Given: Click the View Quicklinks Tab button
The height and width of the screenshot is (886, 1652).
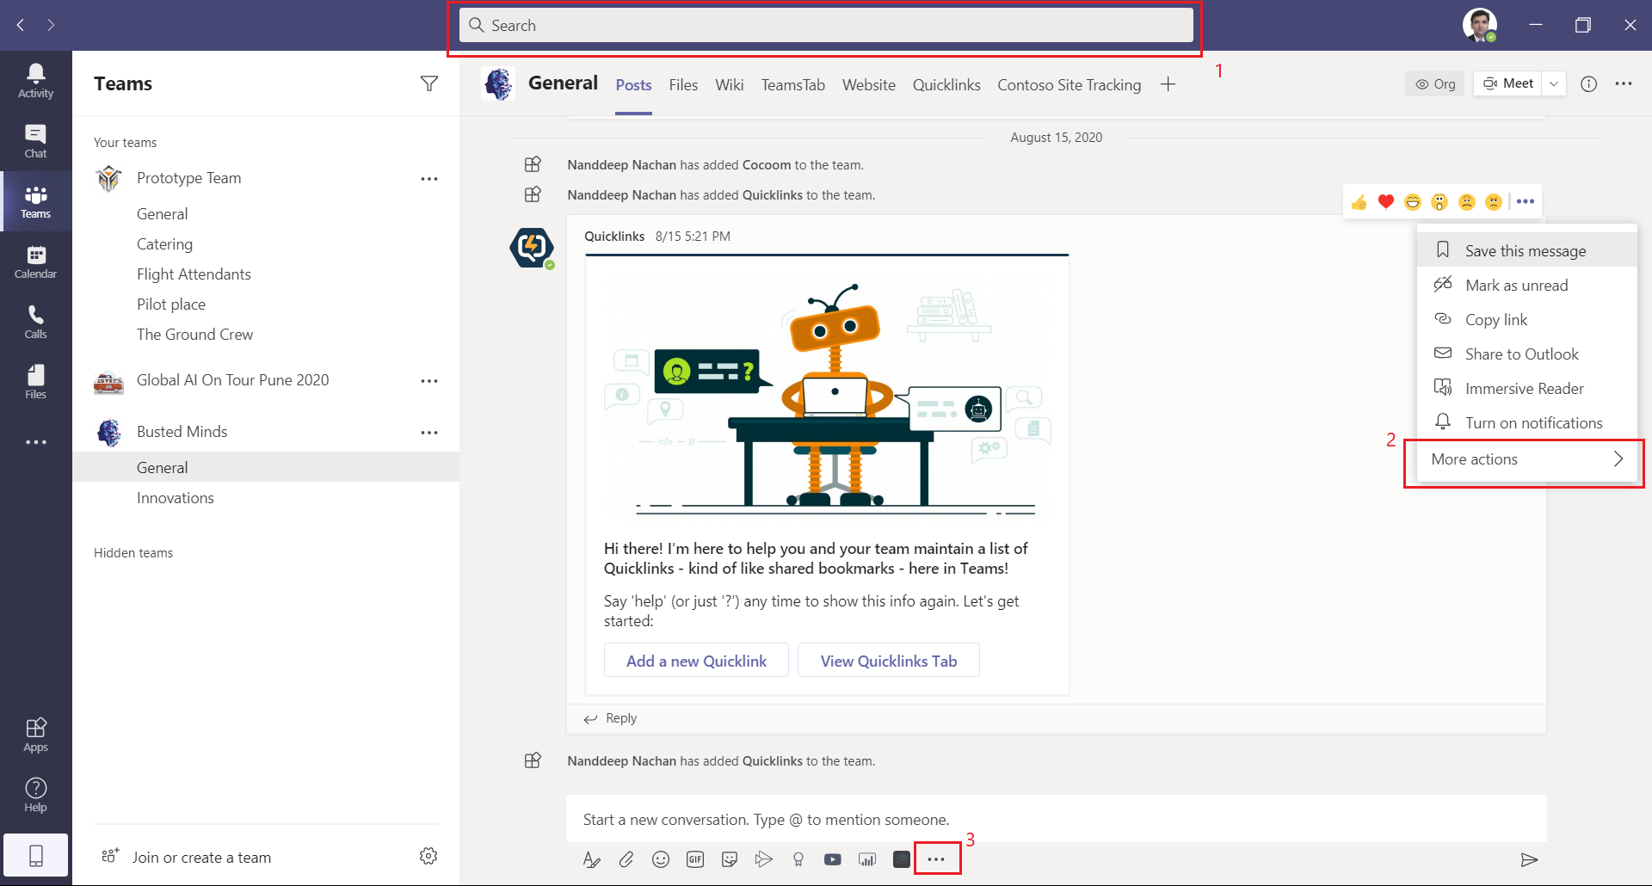Looking at the screenshot, I should click(x=888, y=661).
